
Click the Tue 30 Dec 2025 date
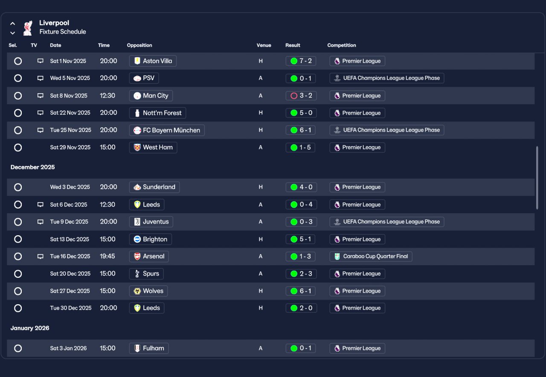pos(71,308)
